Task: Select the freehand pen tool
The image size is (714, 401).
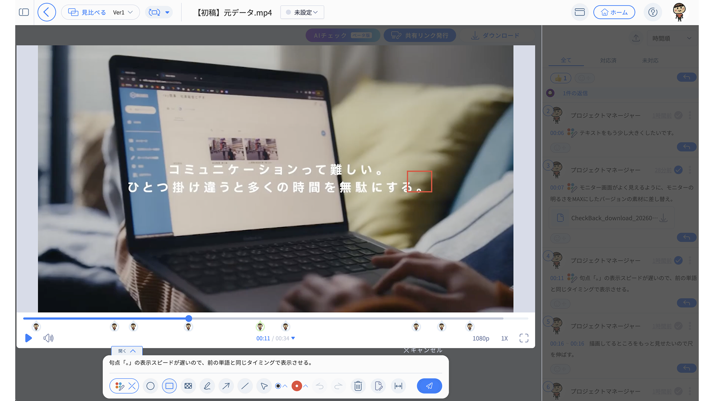Action: [207, 386]
